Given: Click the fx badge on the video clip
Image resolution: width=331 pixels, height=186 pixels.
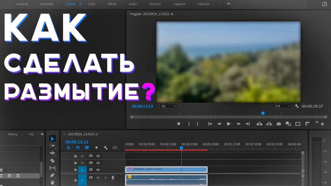Looking at the screenshot, I should pyautogui.click(x=130, y=169).
